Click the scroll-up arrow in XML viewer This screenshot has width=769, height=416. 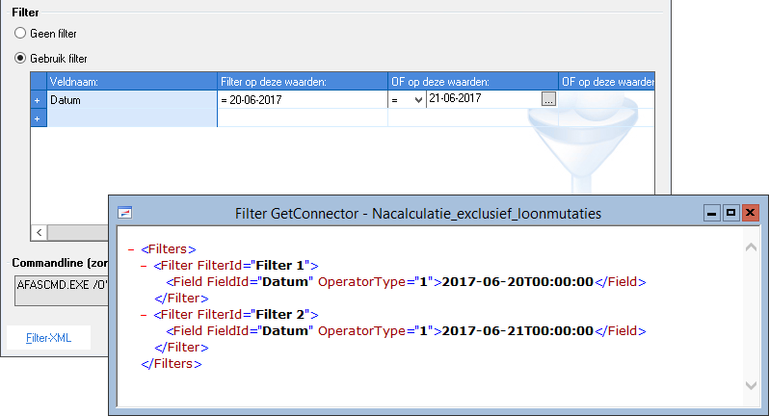(751, 247)
